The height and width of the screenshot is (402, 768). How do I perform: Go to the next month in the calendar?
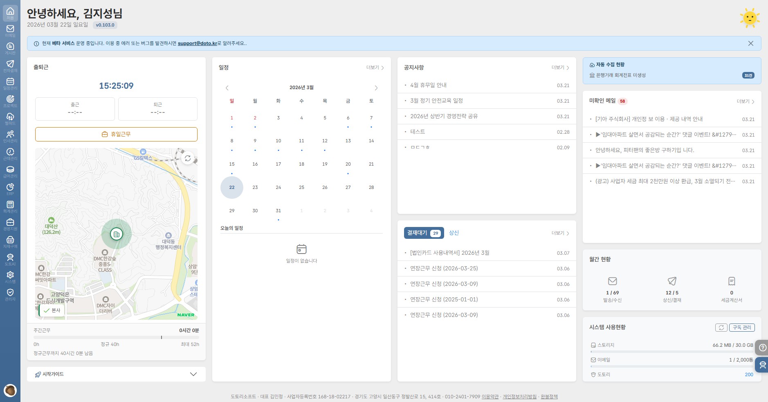pos(376,88)
